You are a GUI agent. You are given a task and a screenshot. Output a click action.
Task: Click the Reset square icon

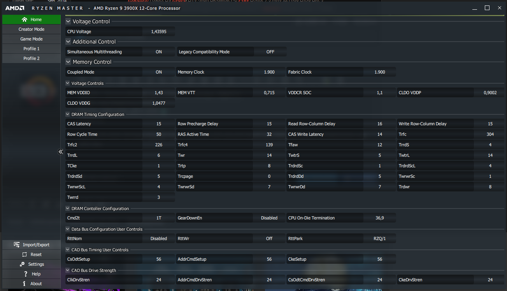[x=25, y=254]
